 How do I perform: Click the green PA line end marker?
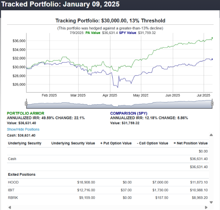coord(212,38)
